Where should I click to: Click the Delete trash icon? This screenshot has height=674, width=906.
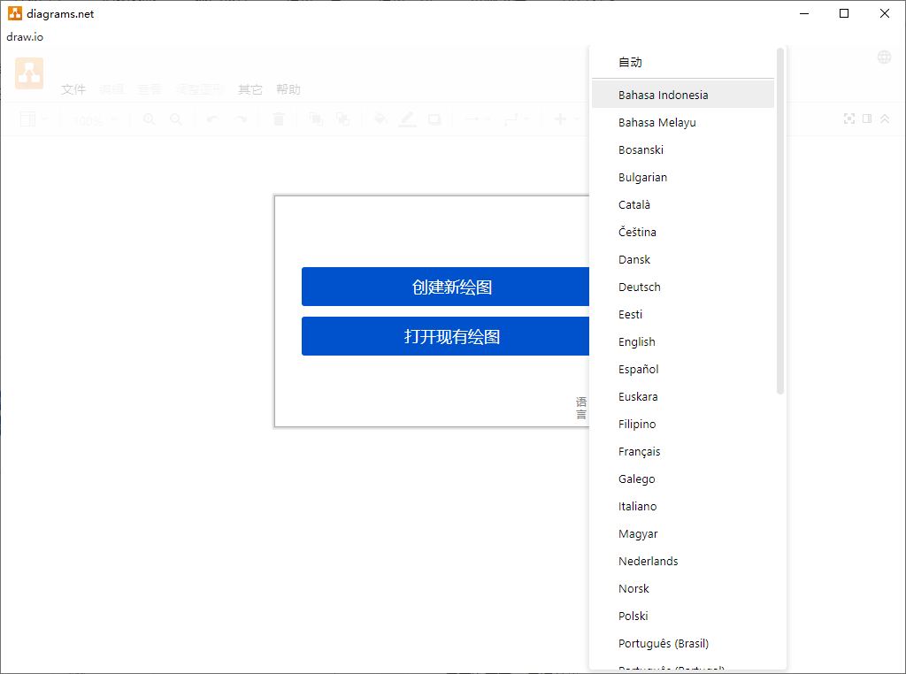(x=278, y=119)
